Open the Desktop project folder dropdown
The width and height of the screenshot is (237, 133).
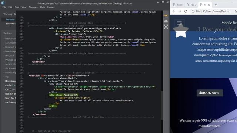coord(8,33)
